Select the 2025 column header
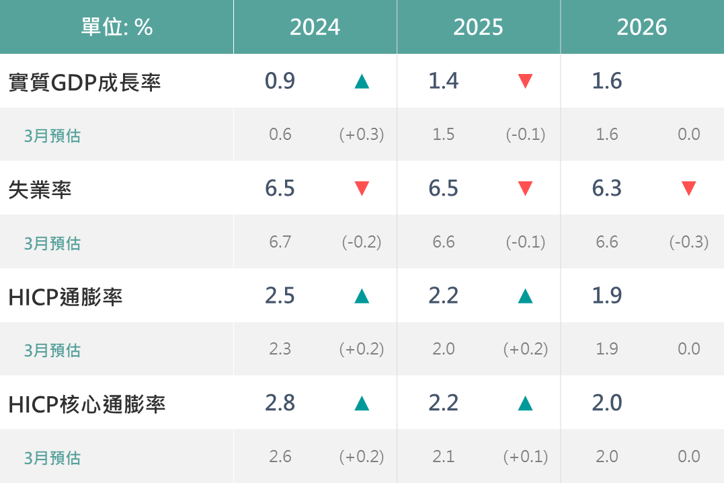Screen dimensions: 724x483 pos(478,27)
